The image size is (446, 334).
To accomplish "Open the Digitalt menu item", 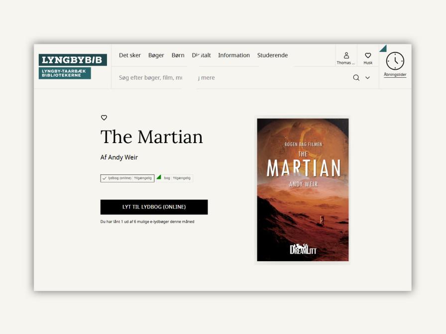I will pyautogui.click(x=202, y=55).
